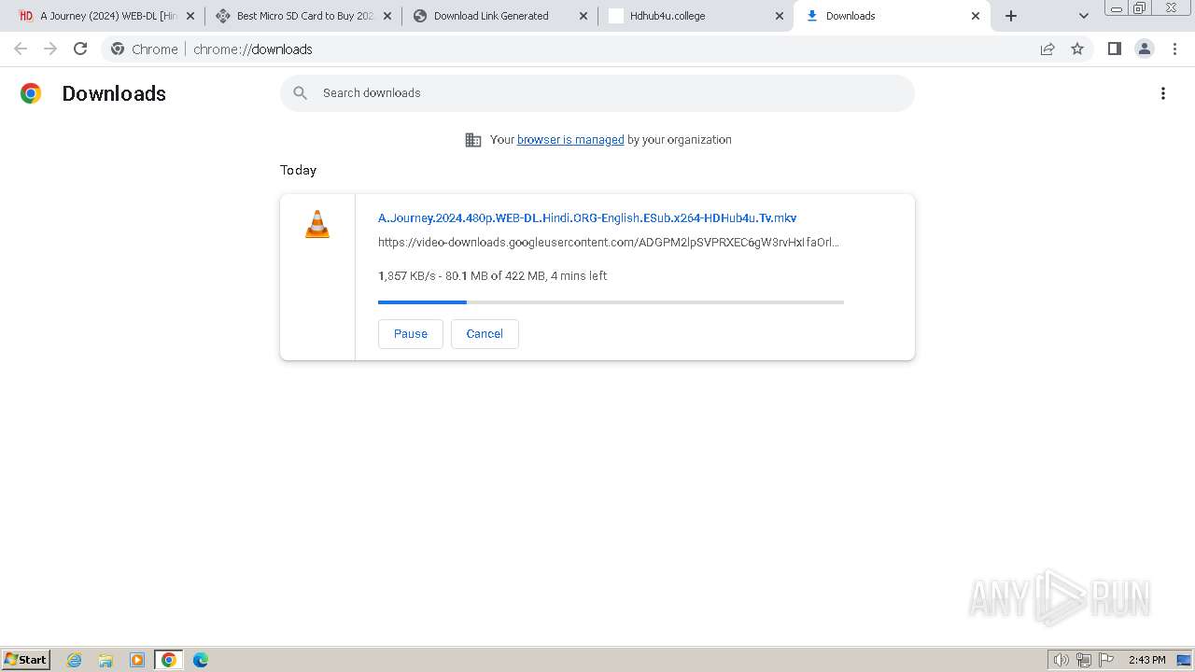This screenshot has height=672, width=1195.
Task: Click the Chrome logo beside Downloads
Action: pyautogui.click(x=31, y=93)
